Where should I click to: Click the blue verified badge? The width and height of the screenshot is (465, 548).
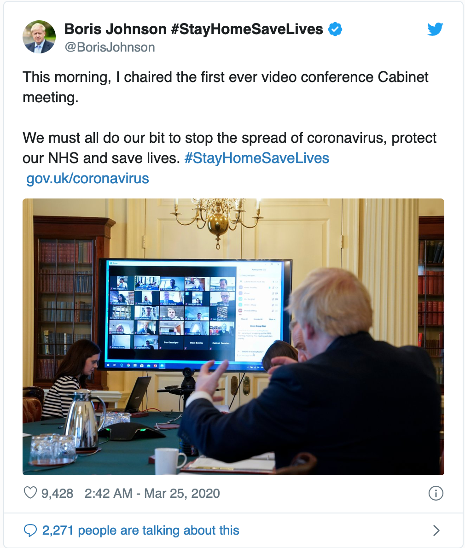point(335,29)
